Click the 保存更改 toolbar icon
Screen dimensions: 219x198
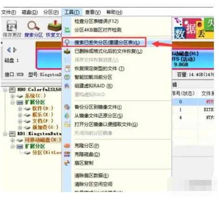[x=12, y=26]
